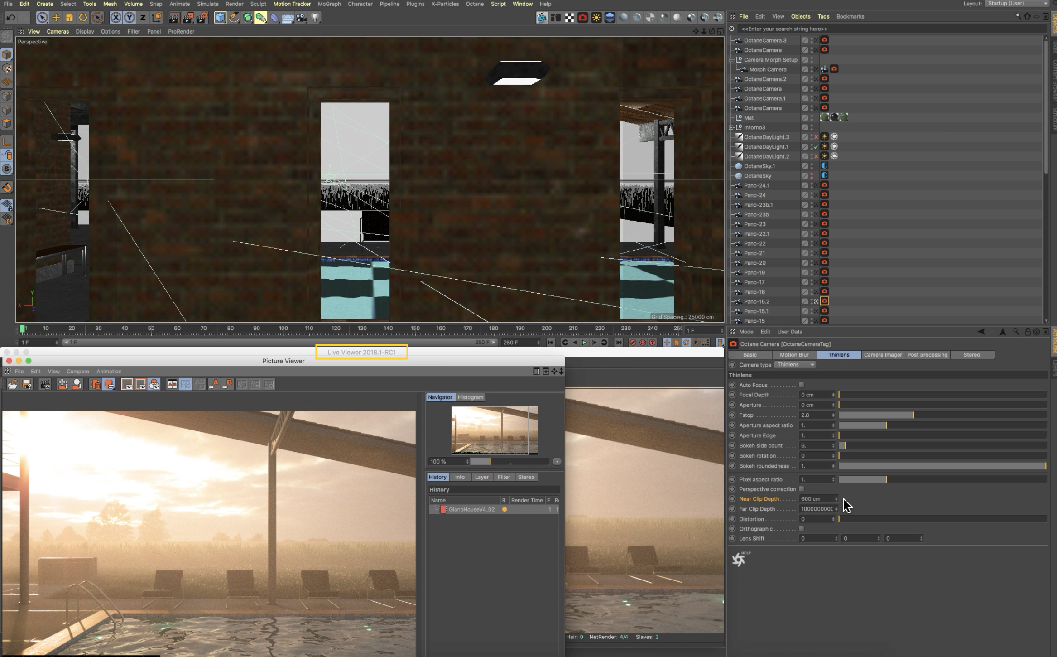
Task: Collapse the Camera Morph Setup group
Action: [x=731, y=60]
